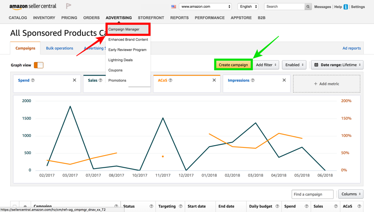Image resolution: width=374 pixels, height=212 pixels.
Task: Open the CATALOG menu
Action: coord(18,18)
